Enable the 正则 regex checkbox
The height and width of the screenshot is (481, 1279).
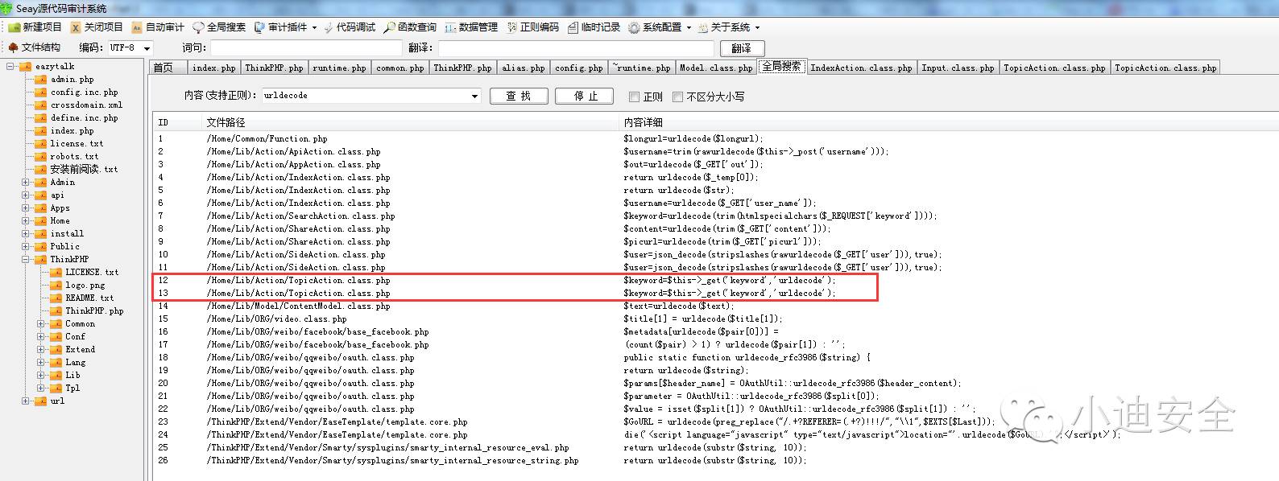(634, 97)
